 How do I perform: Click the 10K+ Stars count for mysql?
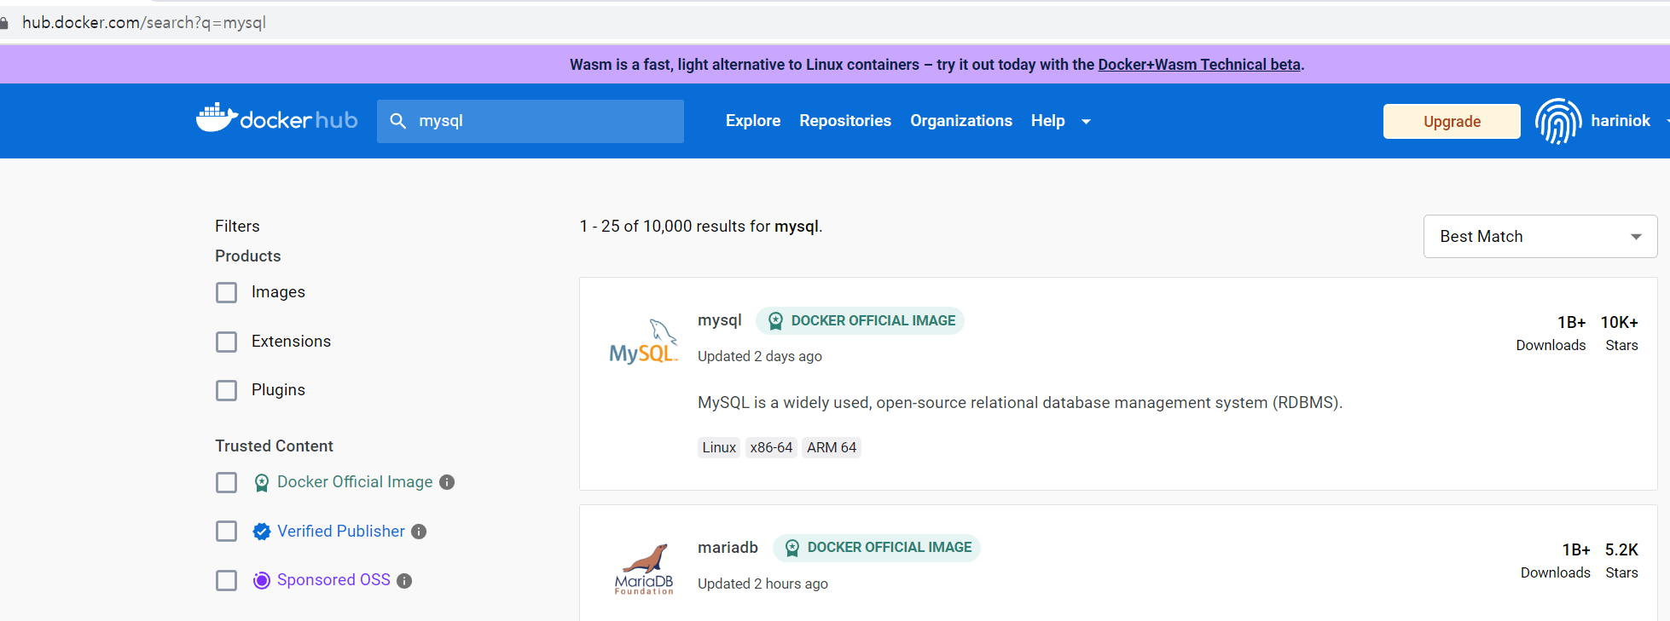pos(1620,333)
